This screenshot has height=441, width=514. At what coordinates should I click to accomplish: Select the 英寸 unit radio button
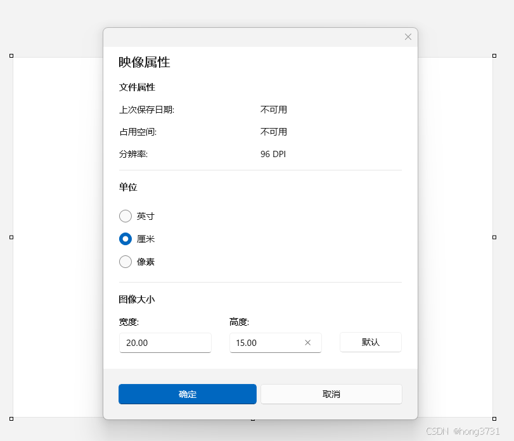[x=125, y=216]
